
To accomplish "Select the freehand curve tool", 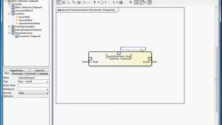I will (114, 2).
